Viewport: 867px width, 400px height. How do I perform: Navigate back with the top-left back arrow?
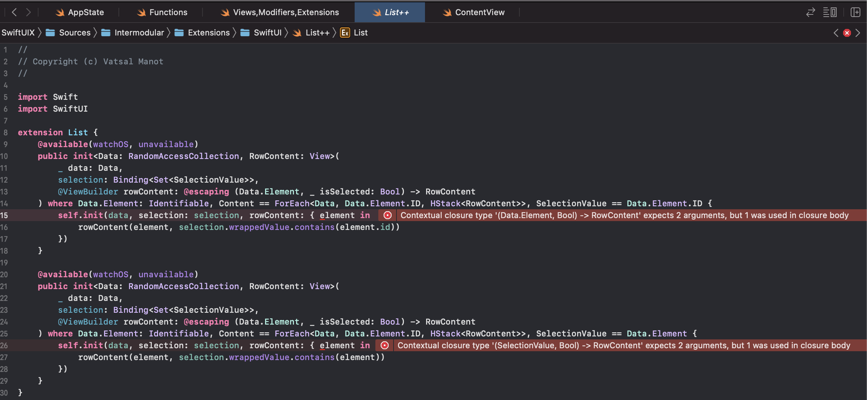pos(14,12)
